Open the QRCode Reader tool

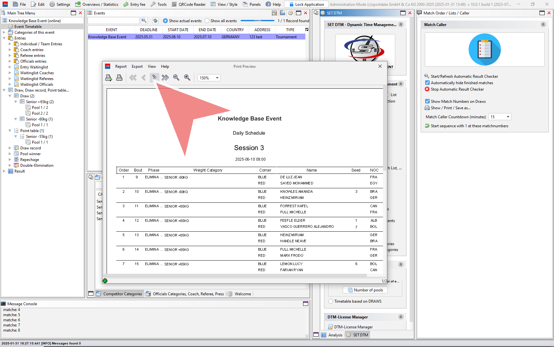pos(189,4)
